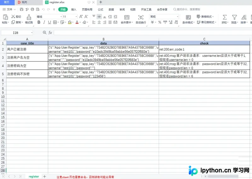The image size is (252, 179).
Task: Switch to the Formulas tab
Action: [x=100, y=9]
